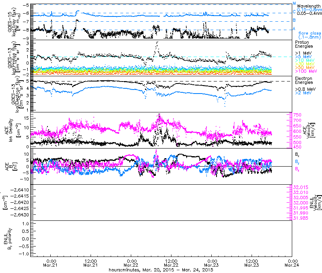Click the date range caption below the time axis

tap(161, 270)
